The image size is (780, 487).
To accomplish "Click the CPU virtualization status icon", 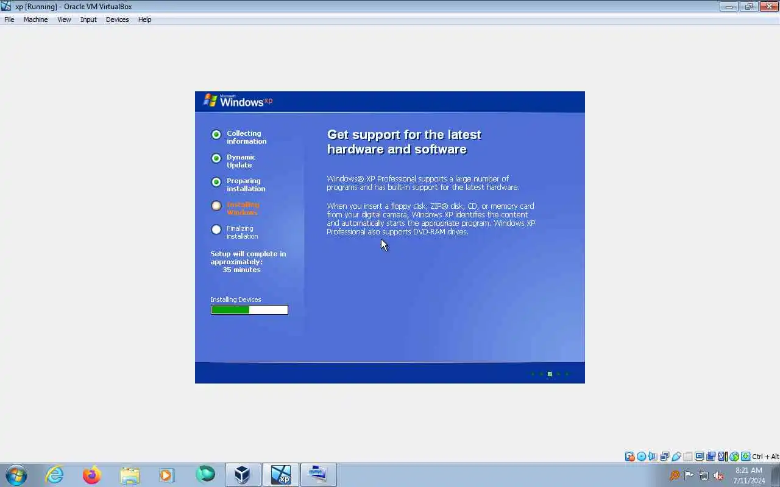I will [723, 457].
